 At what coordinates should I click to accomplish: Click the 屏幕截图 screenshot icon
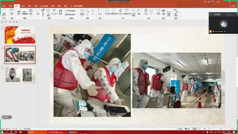[25, 12]
